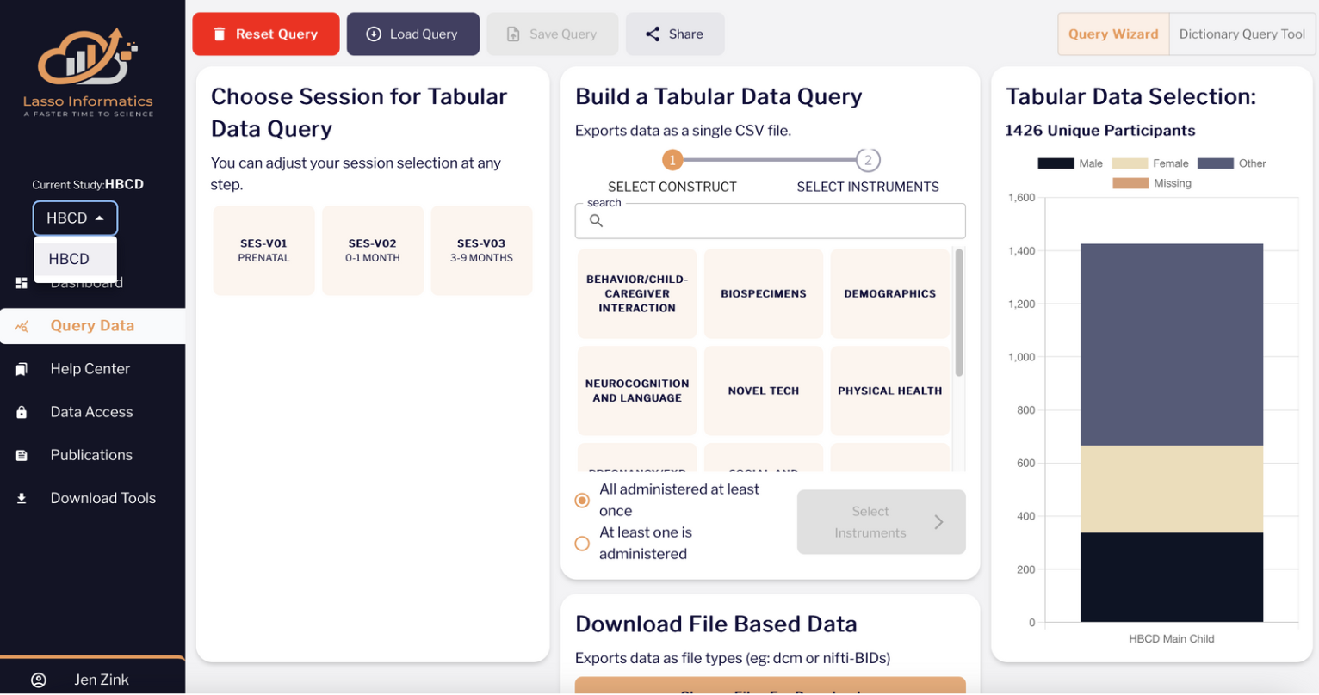Select 'All administered at least once' radio
This screenshot has width=1319, height=695.
click(x=582, y=500)
